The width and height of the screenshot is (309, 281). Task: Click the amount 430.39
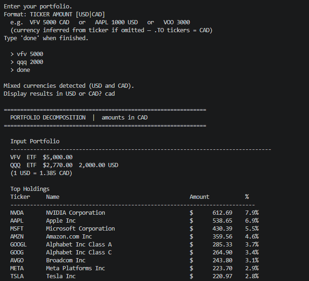pyautogui.click(x=222, y=229)
